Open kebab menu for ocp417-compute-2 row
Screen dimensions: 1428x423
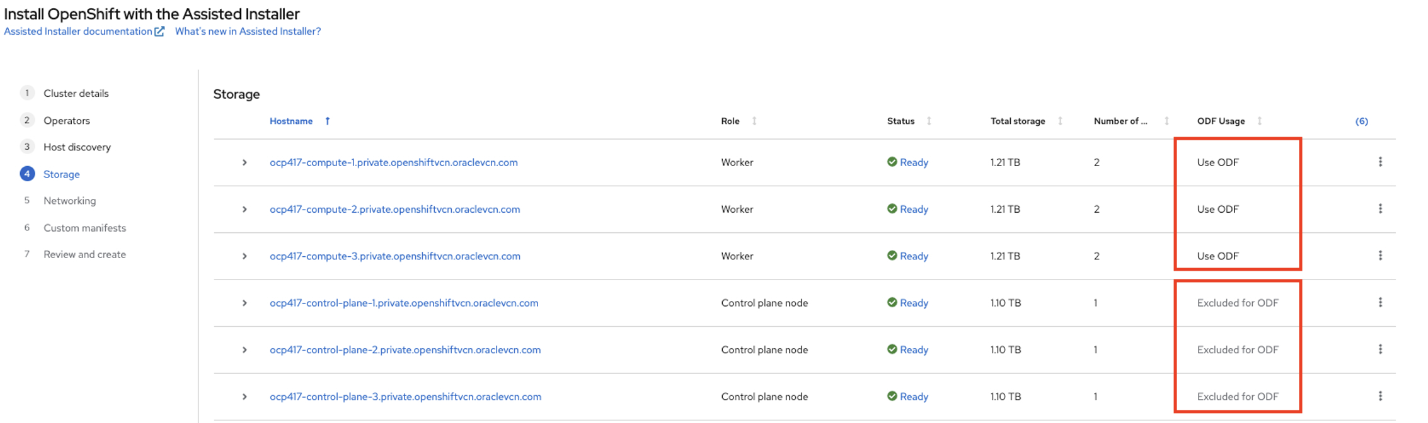[1380, 208]
